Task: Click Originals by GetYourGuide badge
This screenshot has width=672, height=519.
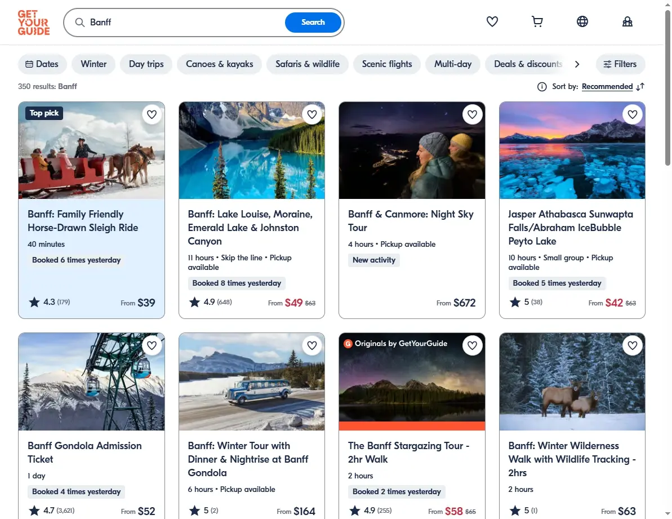Action: pyautogui.click(x=395, y=343)
